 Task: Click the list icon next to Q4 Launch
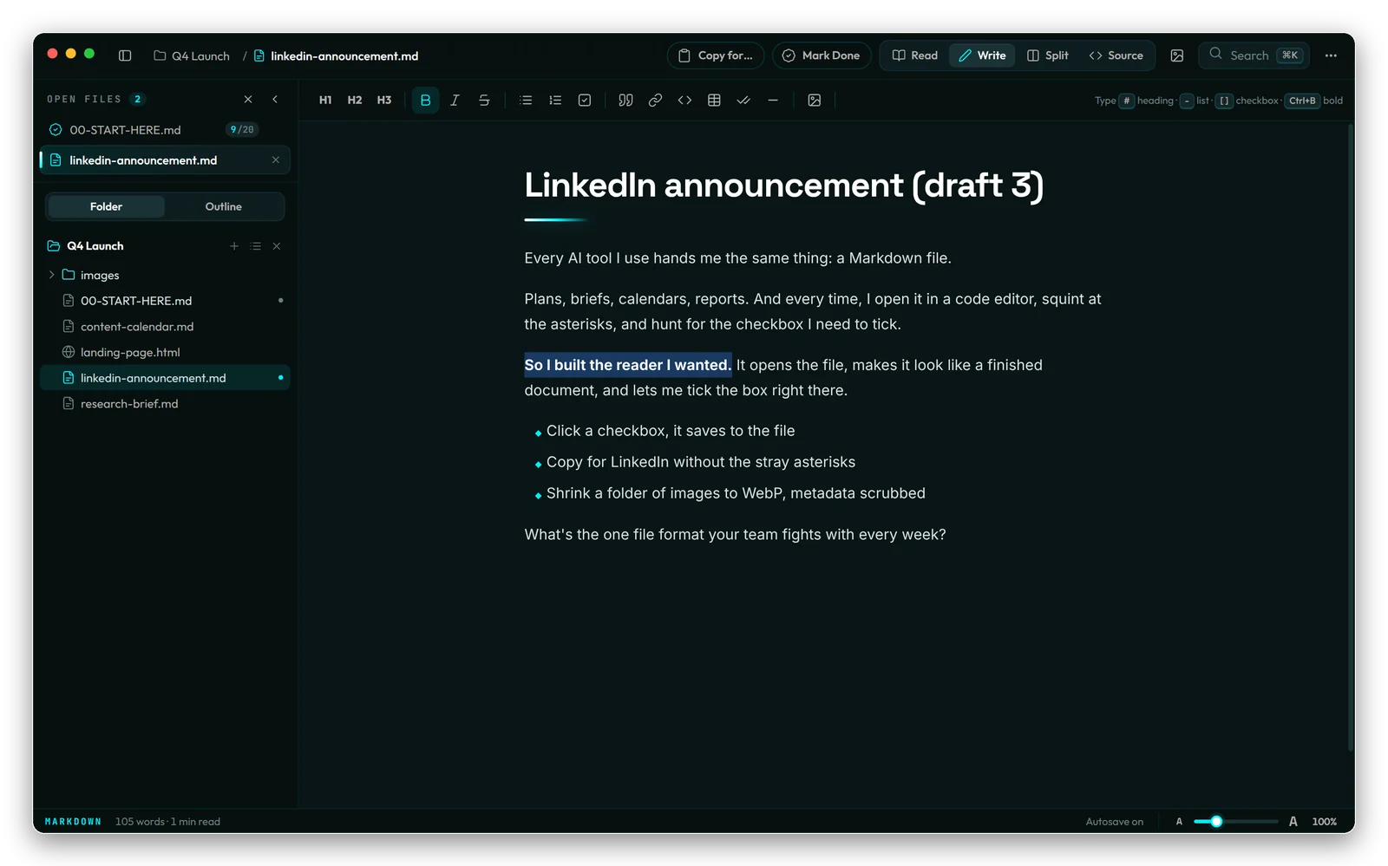tap(256, 246)
